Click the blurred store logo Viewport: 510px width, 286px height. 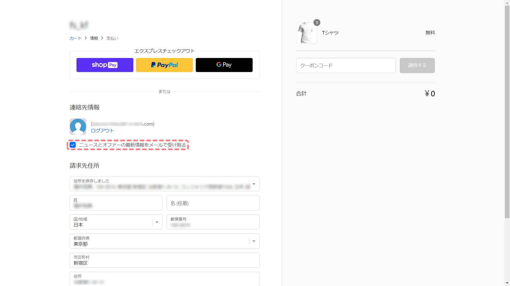(79, 25)
